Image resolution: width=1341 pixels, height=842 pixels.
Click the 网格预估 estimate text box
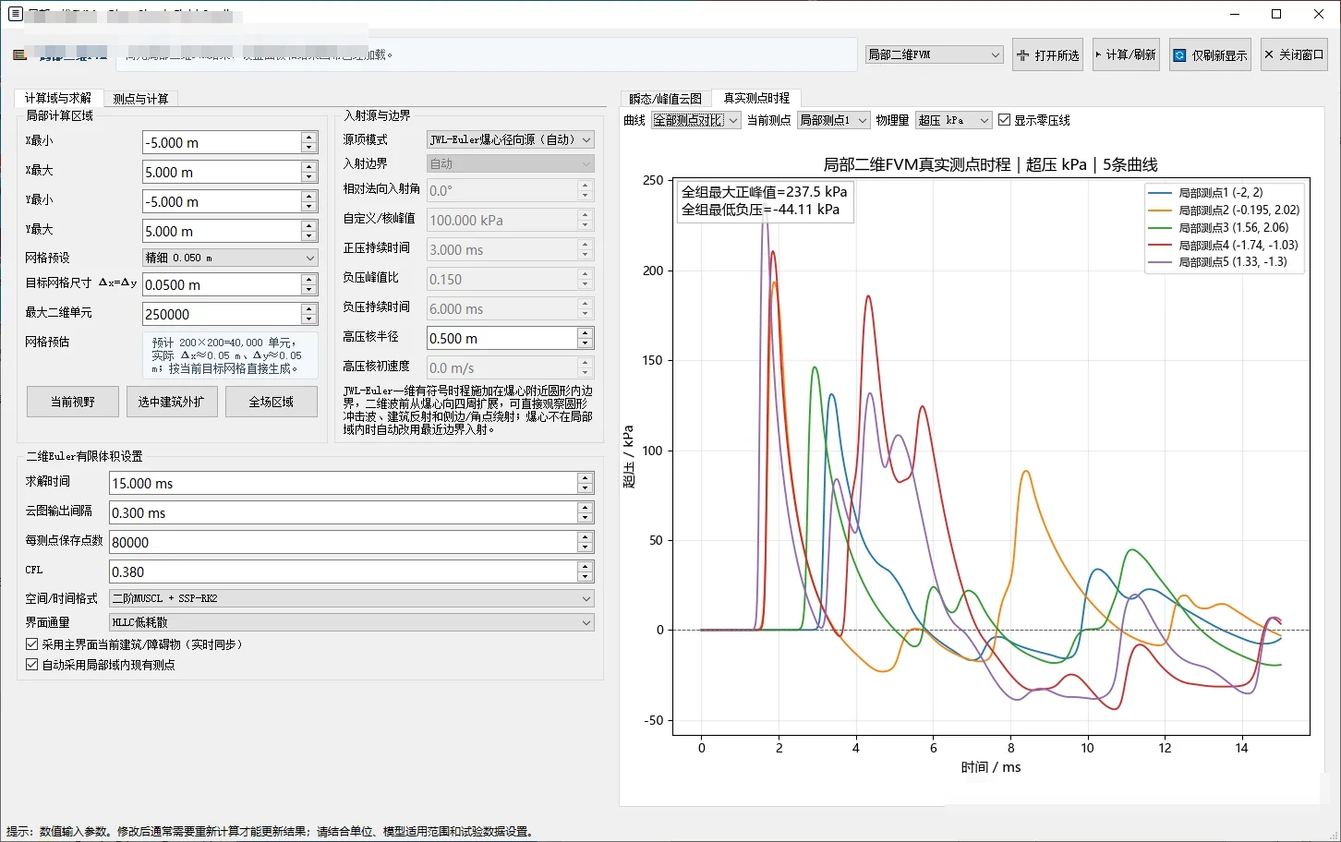point(230,355)
